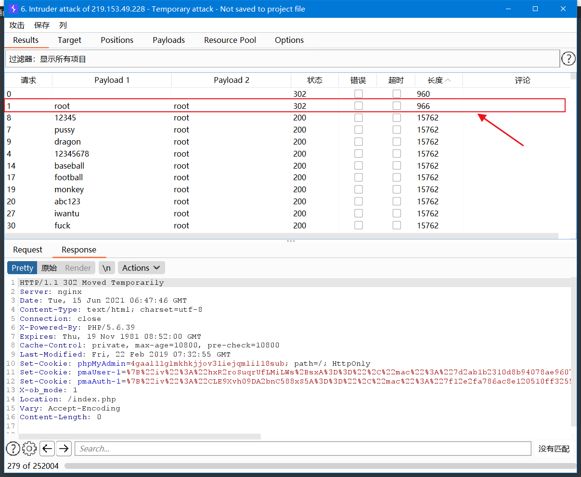Open the settings gear below the Response panel
This screenshot has width=581, height=477.
[29, 449]
